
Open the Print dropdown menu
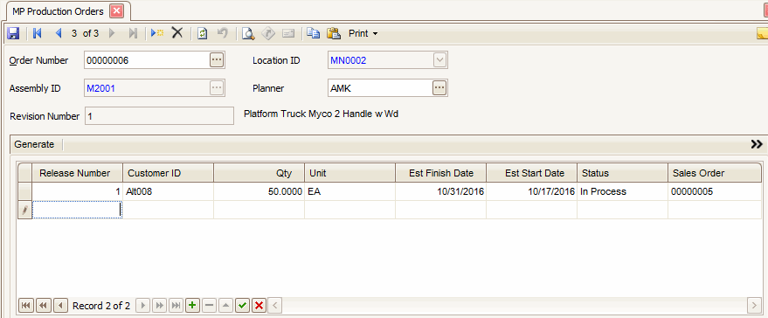pyautogui.click(x=363, y=33)
